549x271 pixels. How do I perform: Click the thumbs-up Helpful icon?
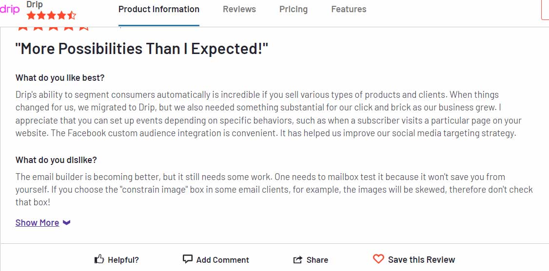click(99, 259)
